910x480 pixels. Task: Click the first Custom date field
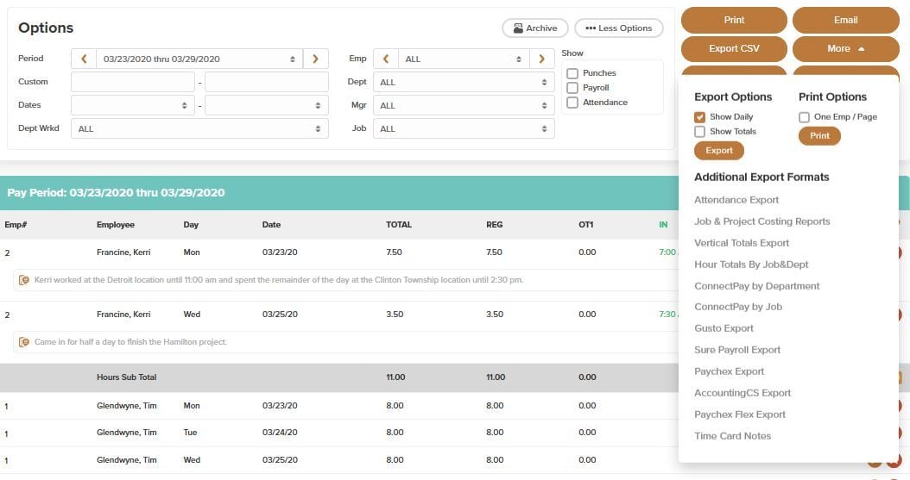133,82
